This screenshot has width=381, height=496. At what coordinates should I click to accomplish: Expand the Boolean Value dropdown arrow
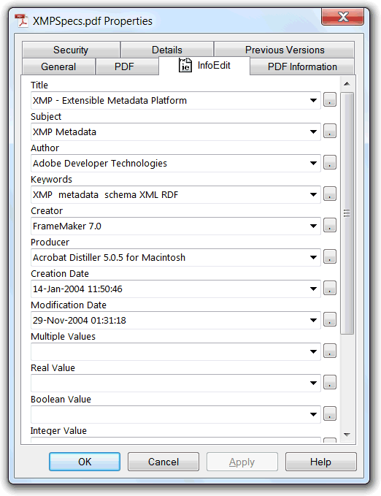313,414
